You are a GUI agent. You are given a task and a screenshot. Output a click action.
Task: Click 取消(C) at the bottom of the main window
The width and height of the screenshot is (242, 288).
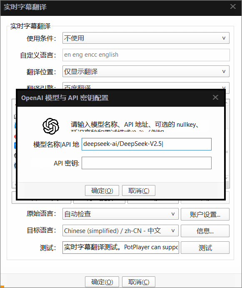tap(139, 282)
